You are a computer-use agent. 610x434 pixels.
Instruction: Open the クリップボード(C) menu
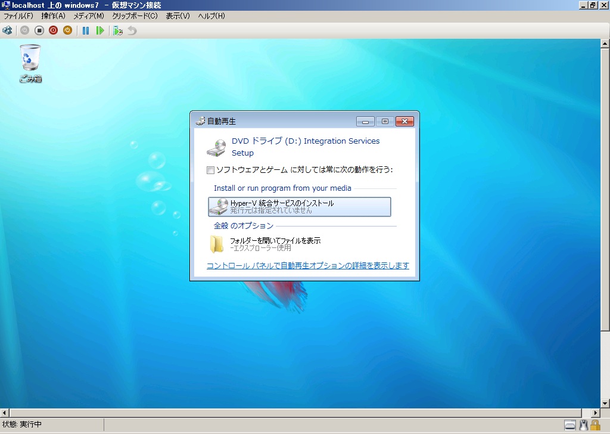[x=135, y=16]
